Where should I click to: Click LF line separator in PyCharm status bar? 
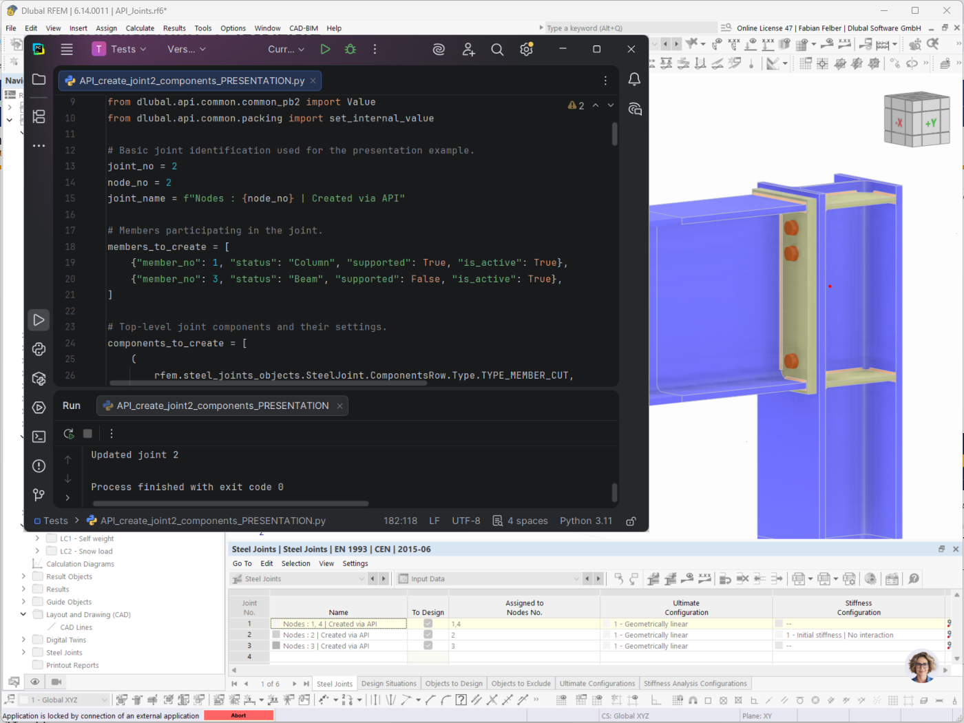[434, 521]
